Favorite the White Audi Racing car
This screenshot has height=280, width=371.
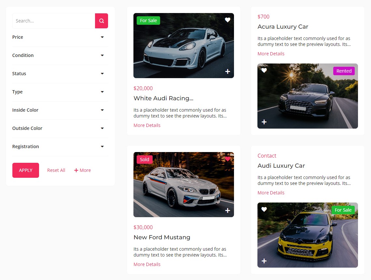tap(227, 20)
